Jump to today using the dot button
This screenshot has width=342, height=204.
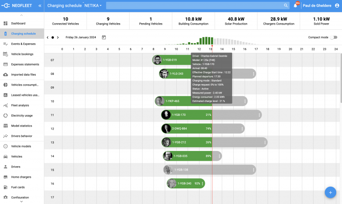pyautogui.click(x=53, y=37)
